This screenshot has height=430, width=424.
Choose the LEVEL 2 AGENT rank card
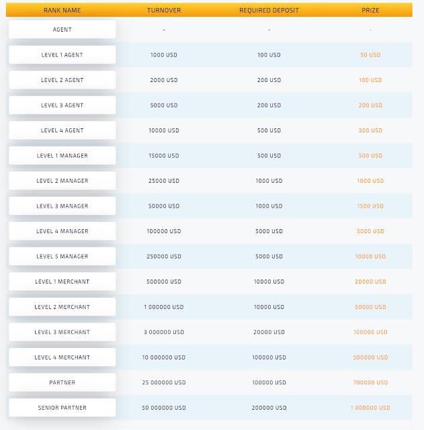click(x=62, y=80)
